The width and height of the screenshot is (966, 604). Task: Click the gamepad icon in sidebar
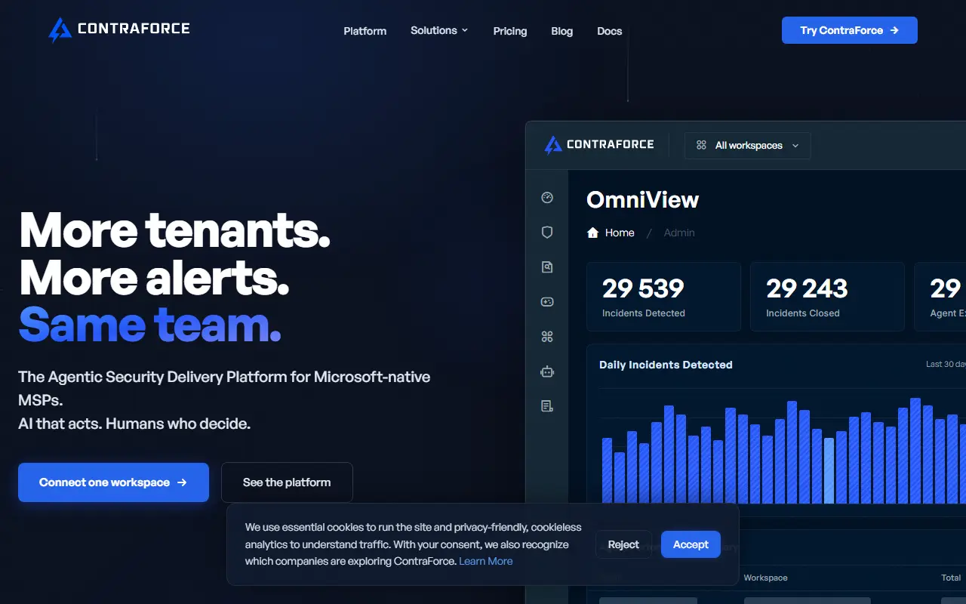(547, 302)
